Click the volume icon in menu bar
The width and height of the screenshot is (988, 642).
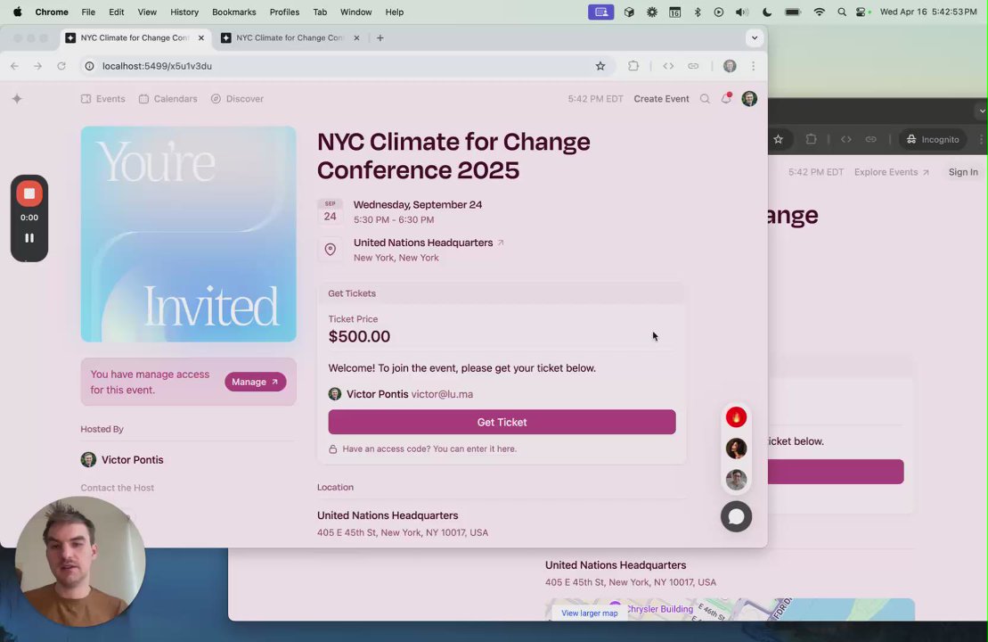(x=742, y=12)
